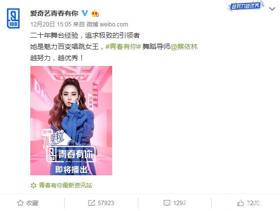
Task: Click the 越努力越优秀 card badge
Action: point(246,6)
